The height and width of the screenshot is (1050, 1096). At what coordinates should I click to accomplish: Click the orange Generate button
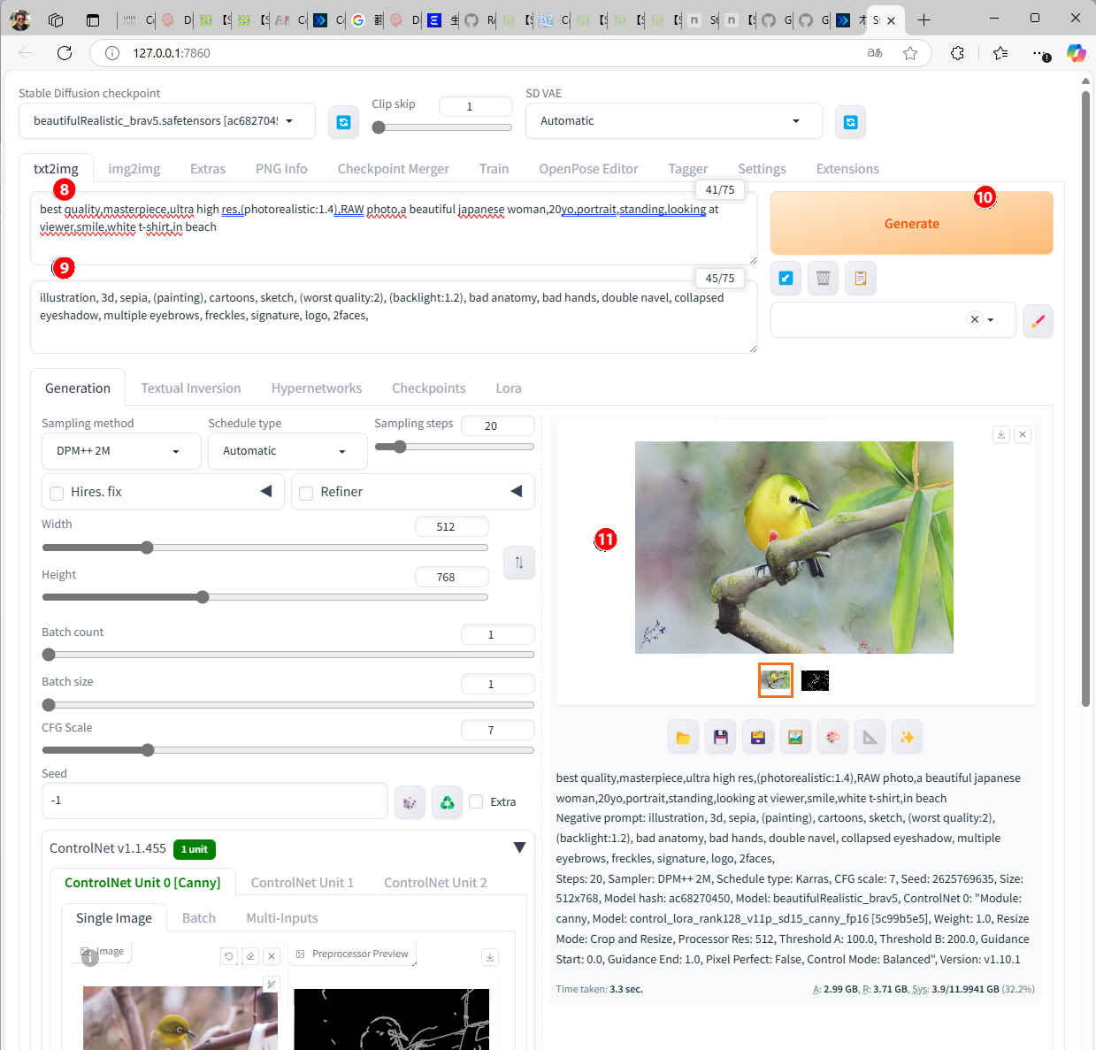(x=911, y=224)
